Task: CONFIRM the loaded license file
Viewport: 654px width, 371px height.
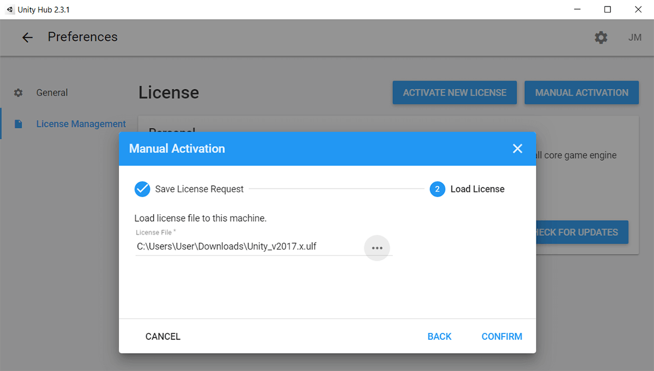Action: (x=501, y=337)
